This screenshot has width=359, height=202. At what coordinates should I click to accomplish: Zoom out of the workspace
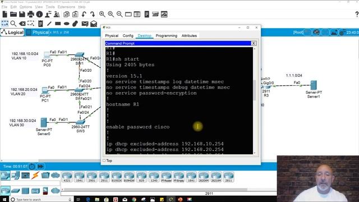coord(119,15)
